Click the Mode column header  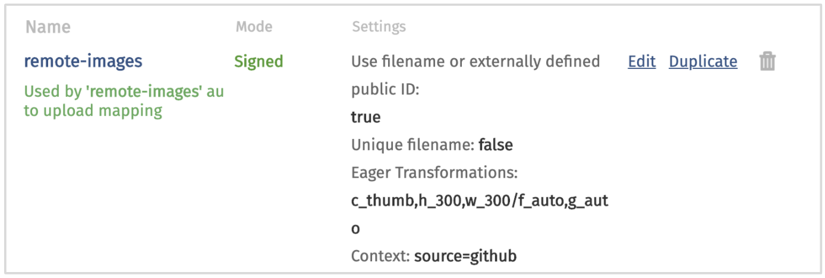254,27
